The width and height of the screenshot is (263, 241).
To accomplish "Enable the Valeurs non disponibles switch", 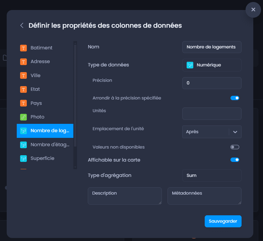I will click(x=235, y=147).
